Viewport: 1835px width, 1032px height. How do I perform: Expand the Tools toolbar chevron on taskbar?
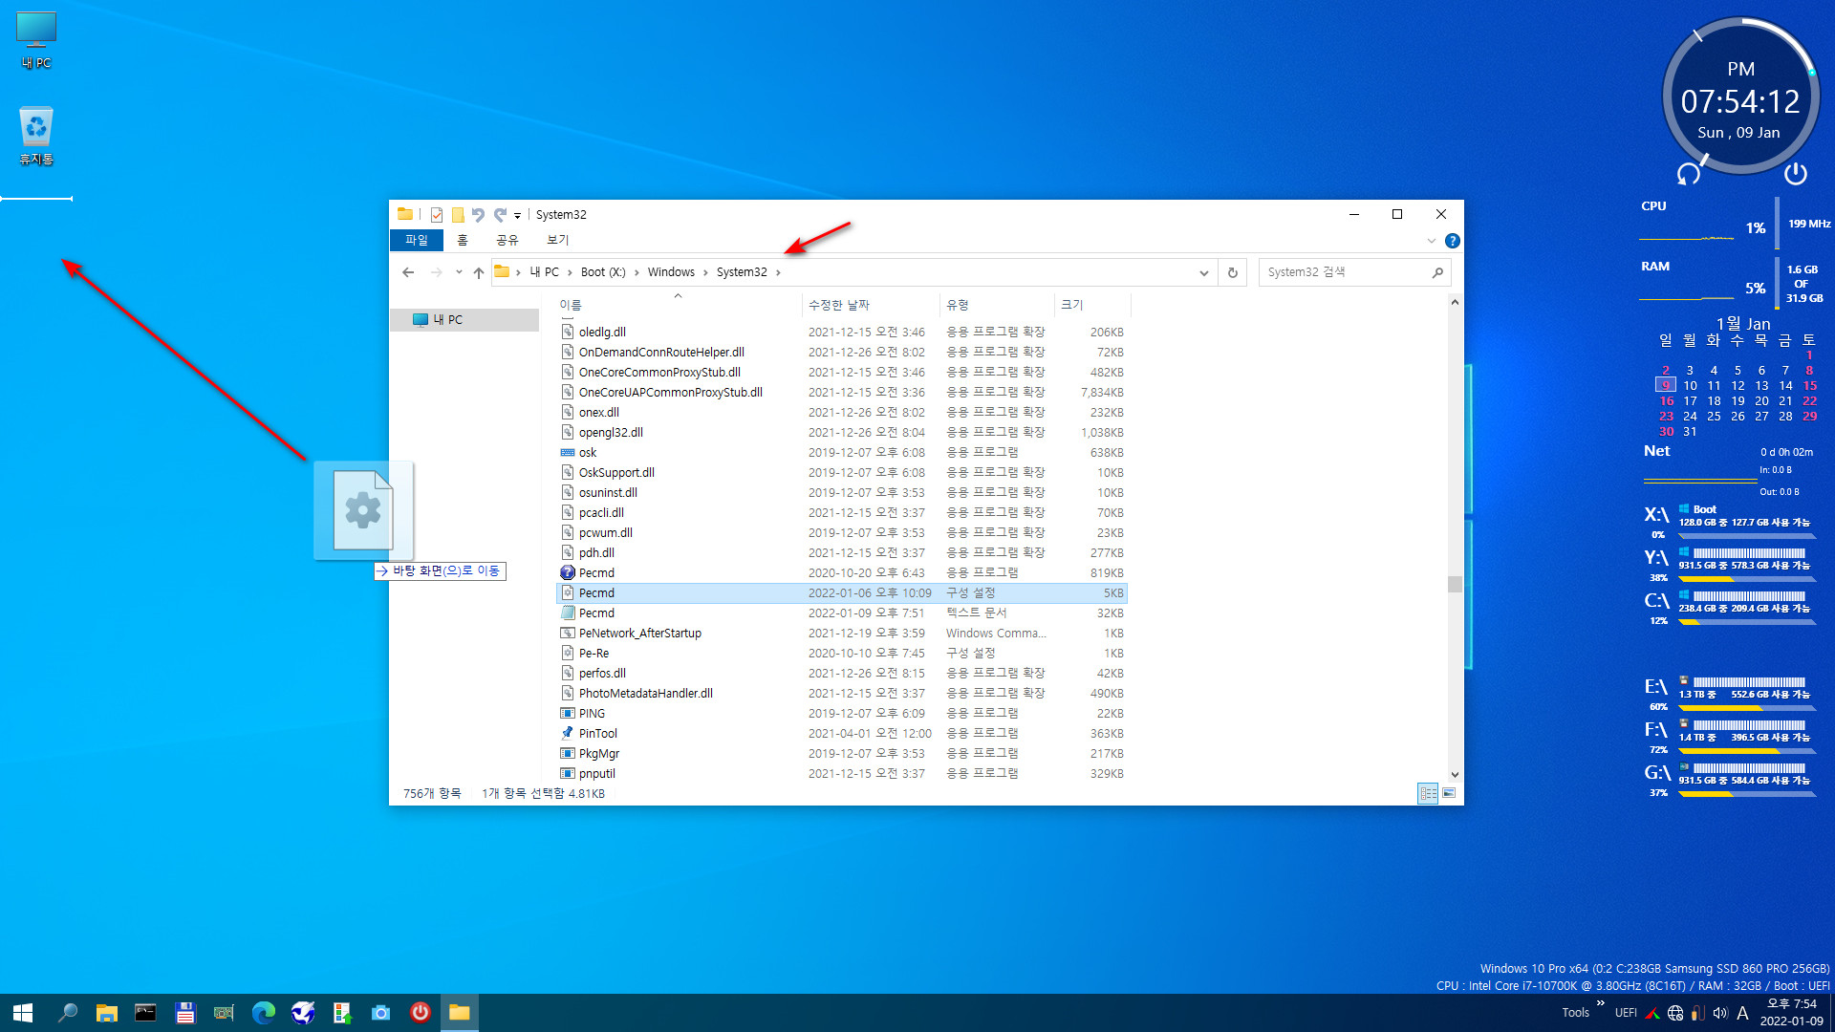click(x=1600, y=1003)
